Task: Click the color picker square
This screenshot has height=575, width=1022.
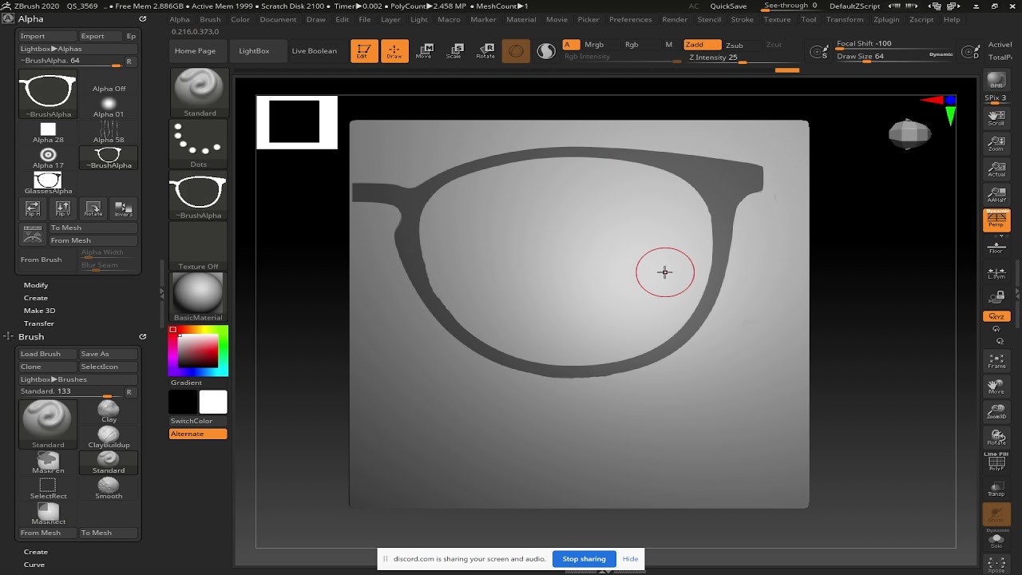Action: point(198,351)
